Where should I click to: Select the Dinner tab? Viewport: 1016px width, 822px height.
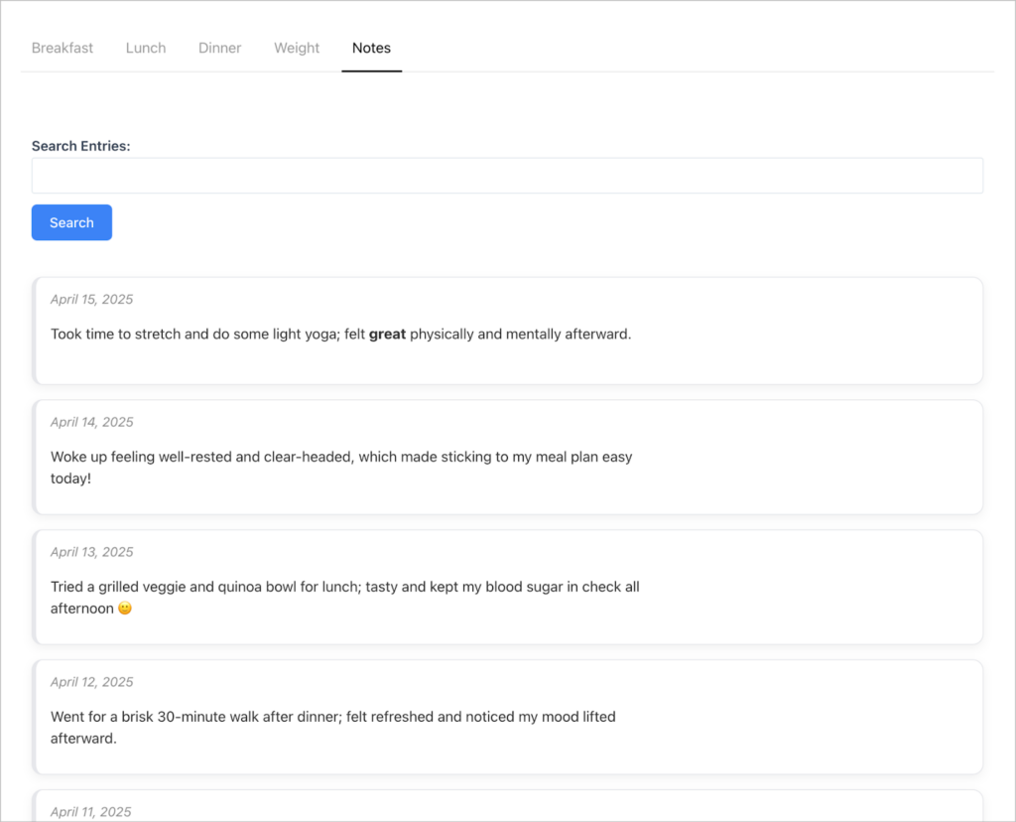[x=219, y=48]
